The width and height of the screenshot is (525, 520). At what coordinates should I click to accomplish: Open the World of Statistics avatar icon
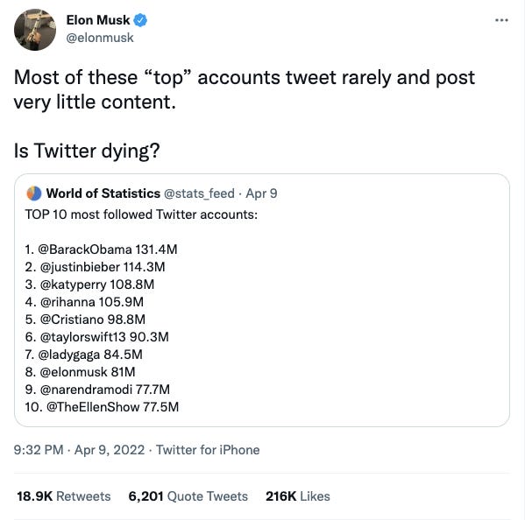[x=34, y=193]
